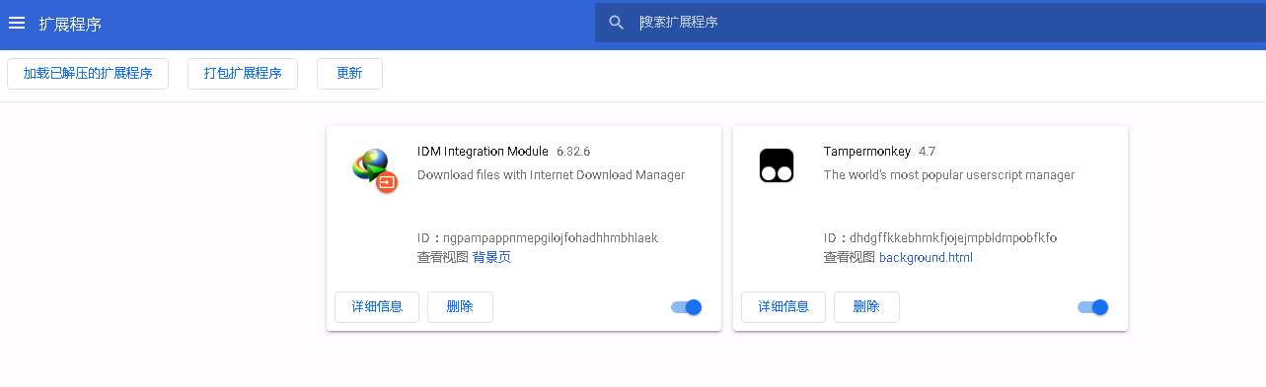This screenshot has width=1266, height=387.
Task: Click the IDM Integration Module icon
Action: click(x=374, y=169)
